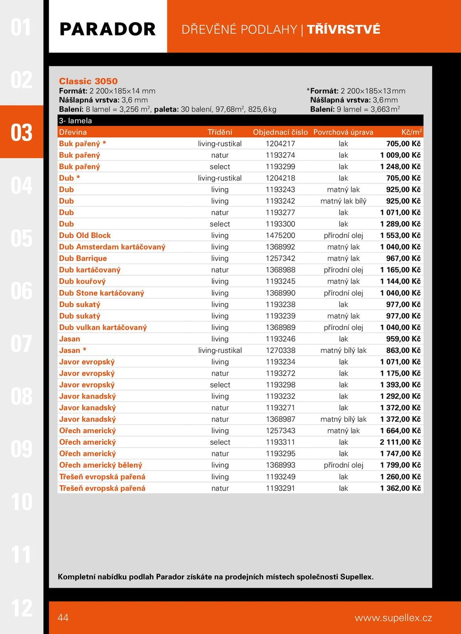Click the Dub Barrique entry
The width and height of the screenshot is (461, 634).
pyautogui.click(x=83, y=258)
